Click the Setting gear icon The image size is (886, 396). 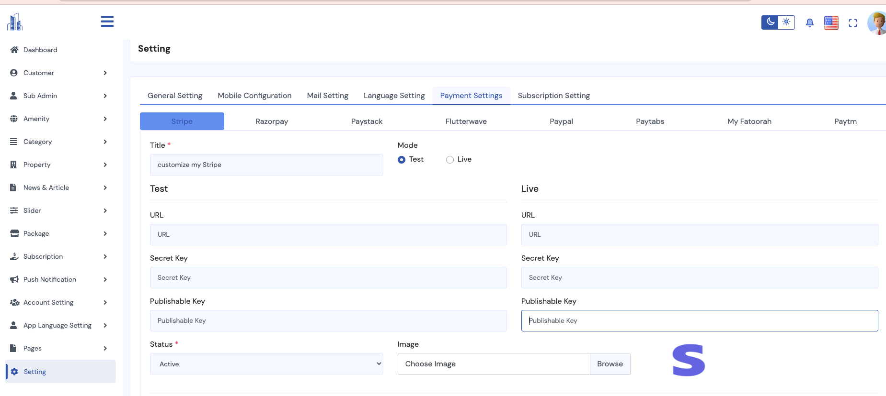(x=14, y=372)
